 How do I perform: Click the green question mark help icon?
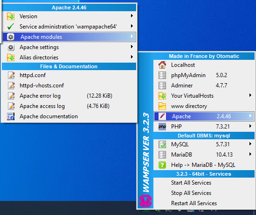pos(162,165)
